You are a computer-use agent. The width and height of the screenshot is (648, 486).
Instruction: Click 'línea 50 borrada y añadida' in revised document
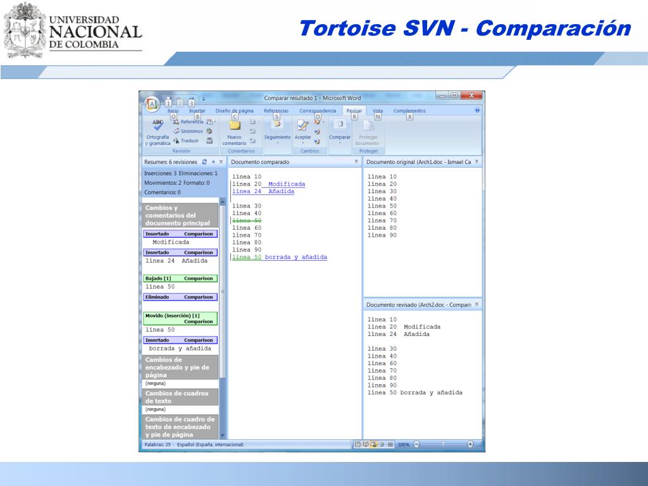coord(415,392)
